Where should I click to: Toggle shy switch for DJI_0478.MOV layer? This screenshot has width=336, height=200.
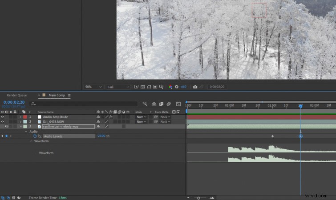click(98, 121)
